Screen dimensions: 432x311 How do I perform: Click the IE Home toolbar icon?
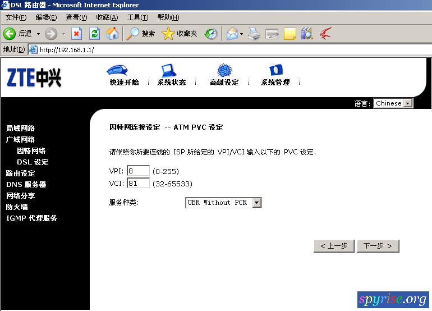pos(112,34)
